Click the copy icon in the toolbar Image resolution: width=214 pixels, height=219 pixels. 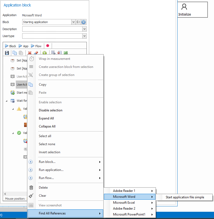15,53
